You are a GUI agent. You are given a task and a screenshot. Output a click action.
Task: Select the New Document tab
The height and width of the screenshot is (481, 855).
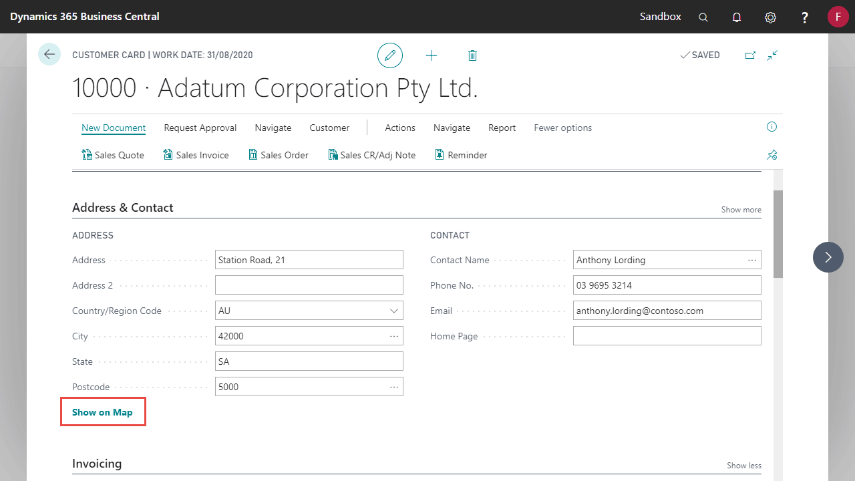click(x=114, y=128)
